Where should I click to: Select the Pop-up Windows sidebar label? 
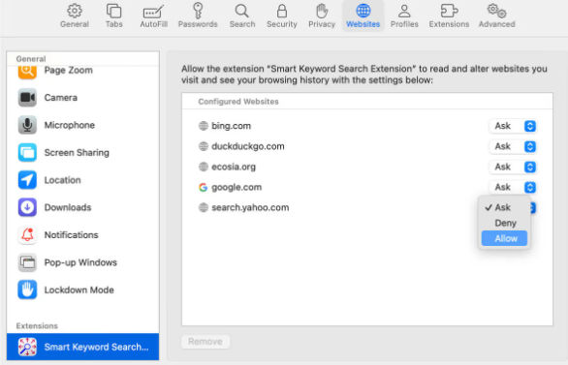pyautogui.click(x=80, y=262)
